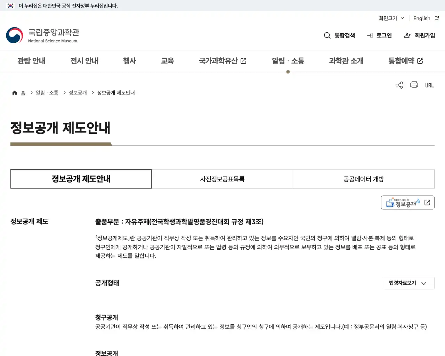Screen dimensions: 445x356
Task: Switch to the 사전정보공표목록 tab
Action: click(222, 179)
